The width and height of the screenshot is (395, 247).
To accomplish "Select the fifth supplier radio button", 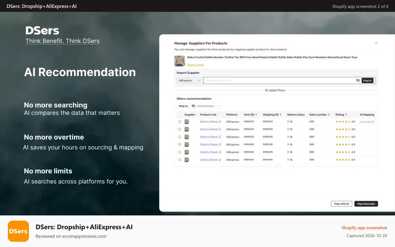I will 179,152.
